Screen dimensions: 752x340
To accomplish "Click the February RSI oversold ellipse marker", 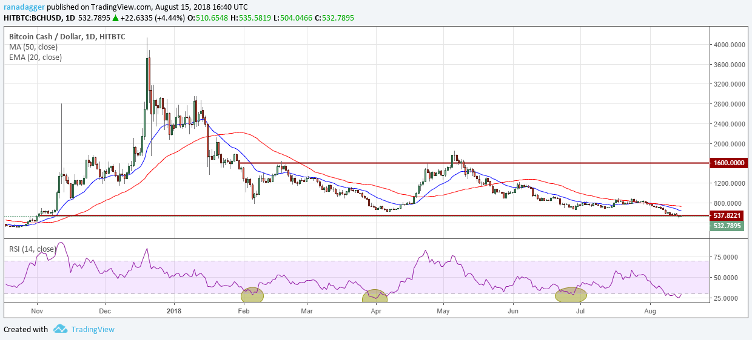I will [x=252, y=295].
